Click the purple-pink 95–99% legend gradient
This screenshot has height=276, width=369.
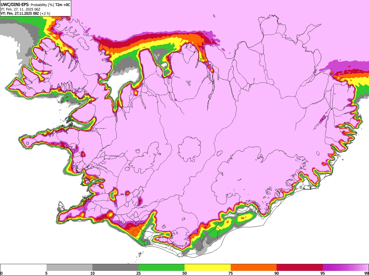click(x=346, y=268)
